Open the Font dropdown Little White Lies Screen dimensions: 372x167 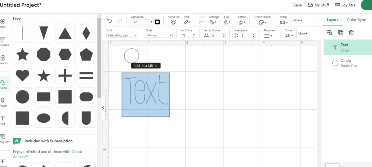122,35
